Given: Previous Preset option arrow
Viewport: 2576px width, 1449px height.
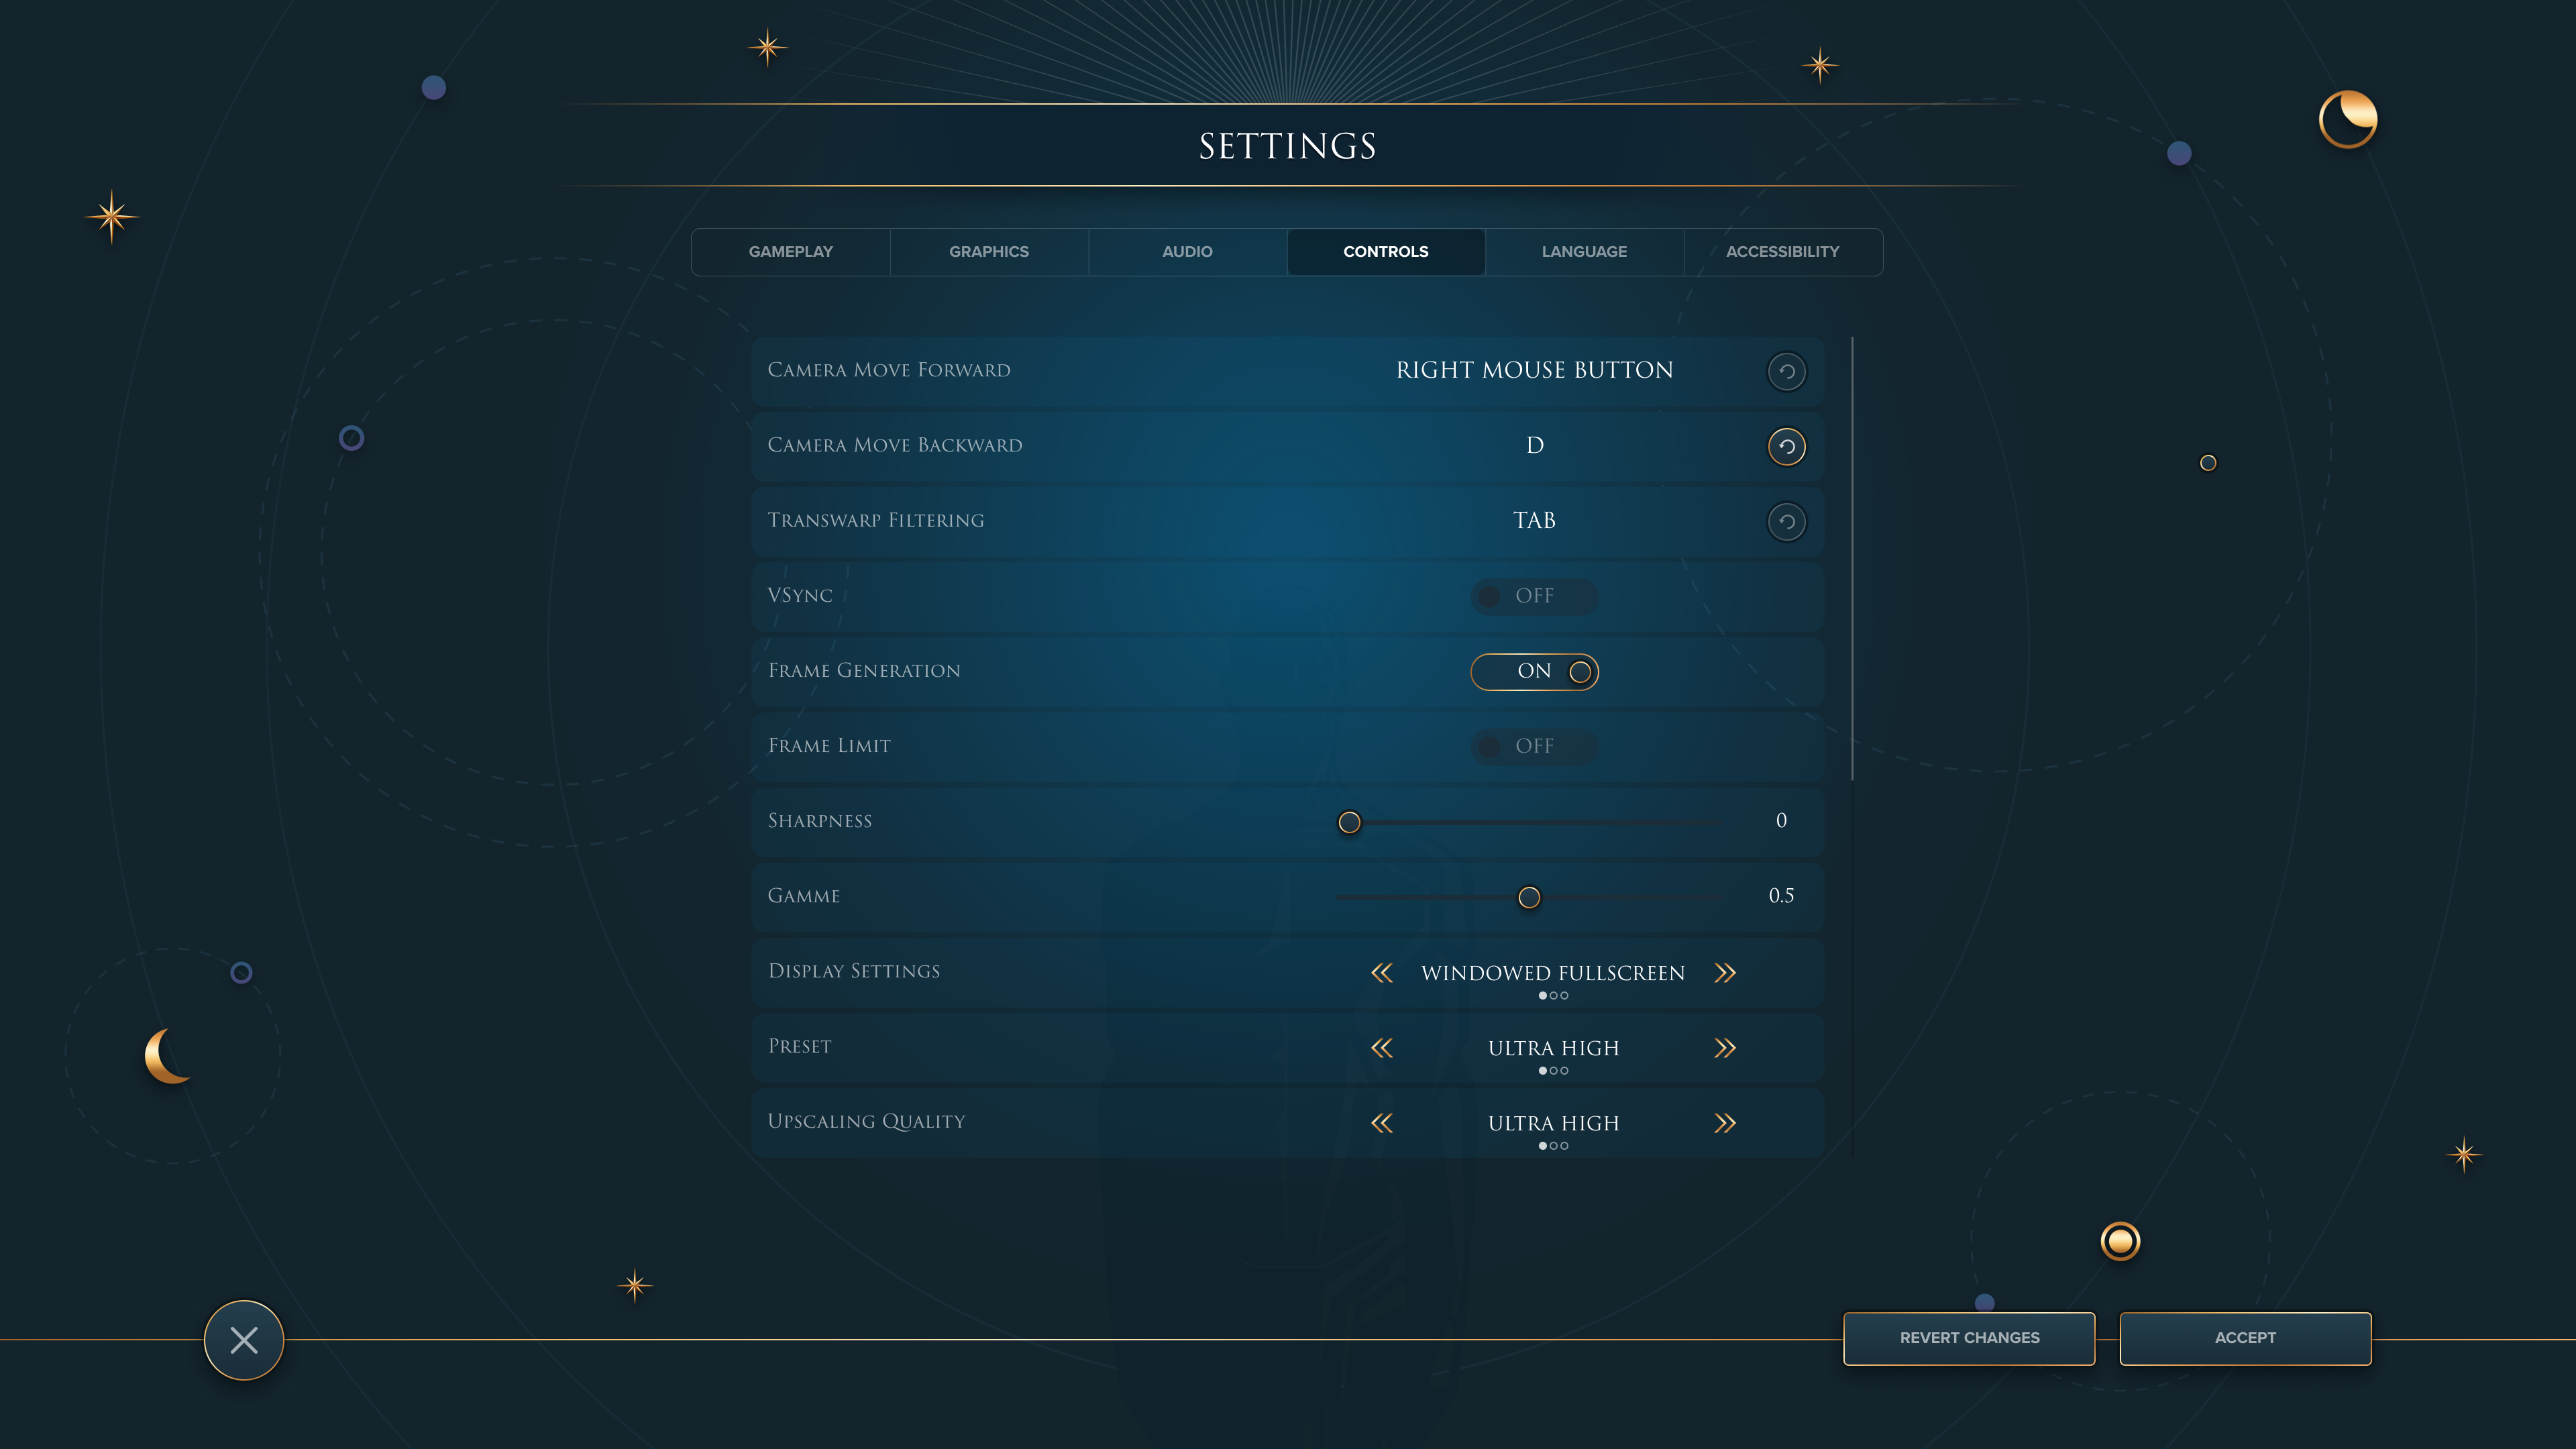Looking at the screenshot, I should [x=1382, y=1047].
